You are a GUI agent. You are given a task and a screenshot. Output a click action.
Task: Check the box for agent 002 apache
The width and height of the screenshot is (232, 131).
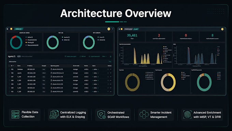(10, 73)
